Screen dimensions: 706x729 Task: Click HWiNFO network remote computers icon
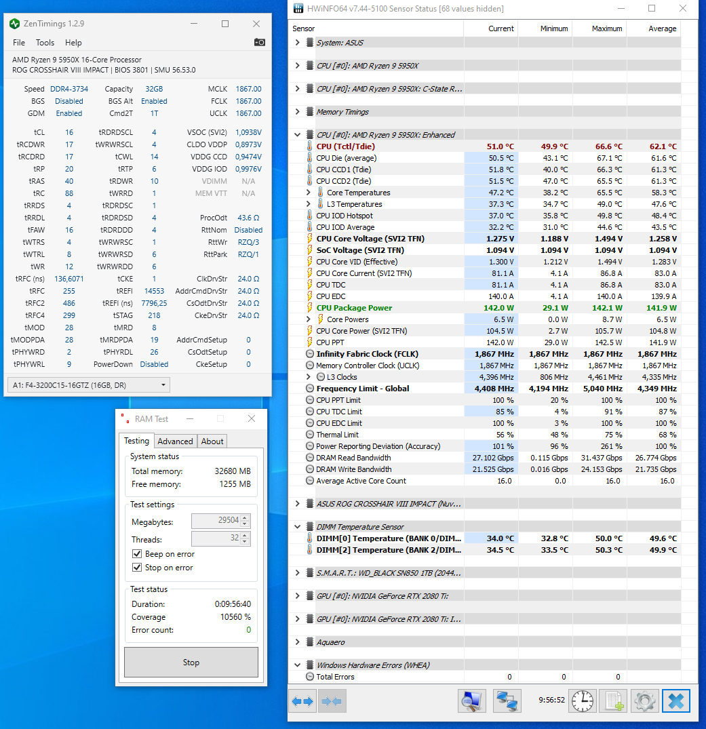coord(507,701)
